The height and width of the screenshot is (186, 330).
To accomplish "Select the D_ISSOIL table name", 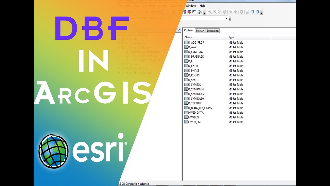I will pyautogui.click(x=193, y=66).
